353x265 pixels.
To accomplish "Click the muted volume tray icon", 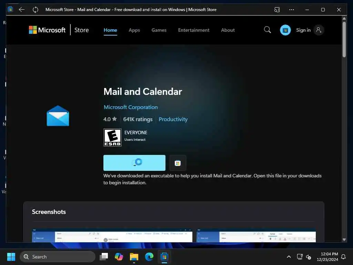I will point(309,257).
